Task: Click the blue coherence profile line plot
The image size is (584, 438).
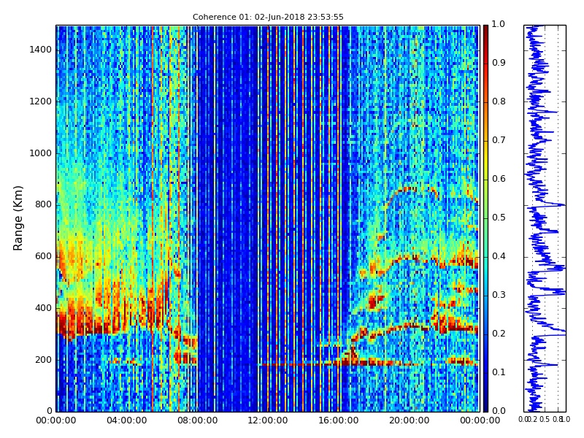Action: (x=545, y=218)
